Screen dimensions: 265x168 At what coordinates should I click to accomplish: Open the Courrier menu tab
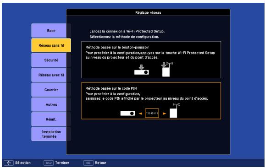click(x=51, y=90)
